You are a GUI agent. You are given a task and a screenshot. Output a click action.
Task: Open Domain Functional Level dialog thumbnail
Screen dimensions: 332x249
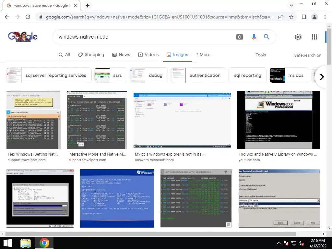click(x=279, y=198)
